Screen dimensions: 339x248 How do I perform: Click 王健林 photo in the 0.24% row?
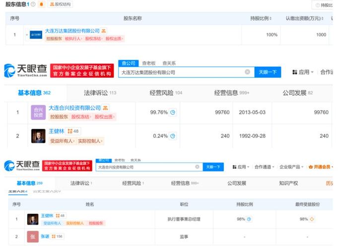point(38,136)
